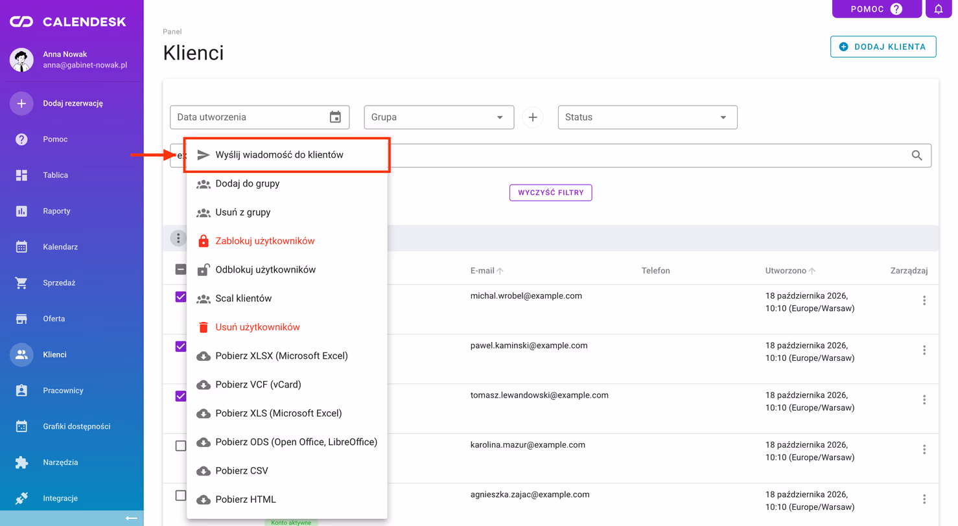Screen dimensions: 958x526
Task: Click the Pomoc button at top
Action: point(877,9)
